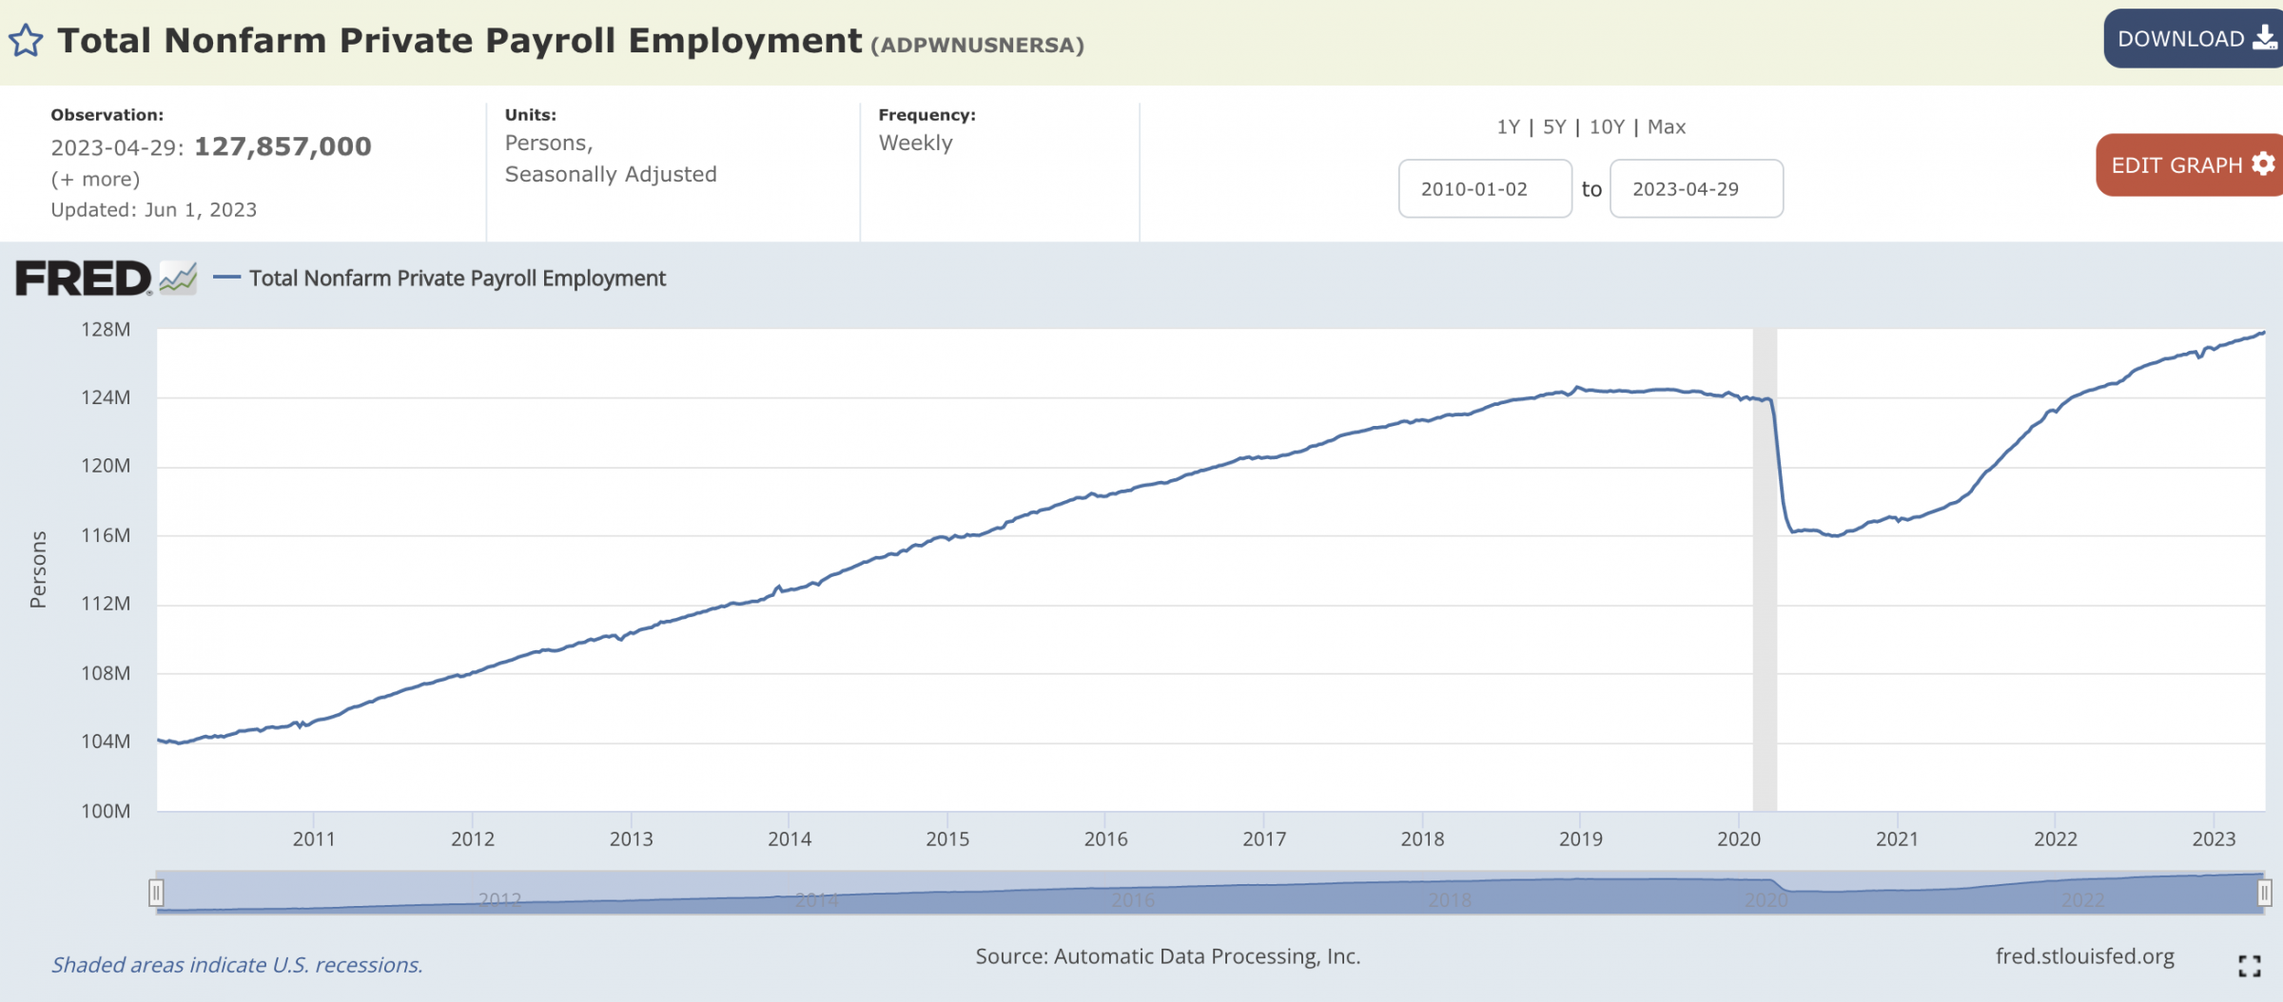Click 'Shaded areas indicate U.S. recessions' note

[237, 965]
